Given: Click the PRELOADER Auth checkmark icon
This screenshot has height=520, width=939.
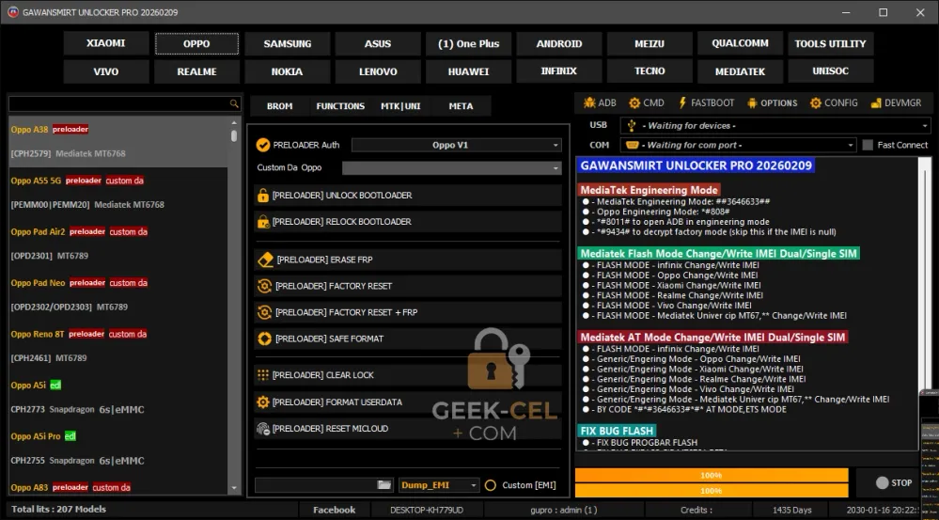Looking at the screenshot, I should coord(263,145).
